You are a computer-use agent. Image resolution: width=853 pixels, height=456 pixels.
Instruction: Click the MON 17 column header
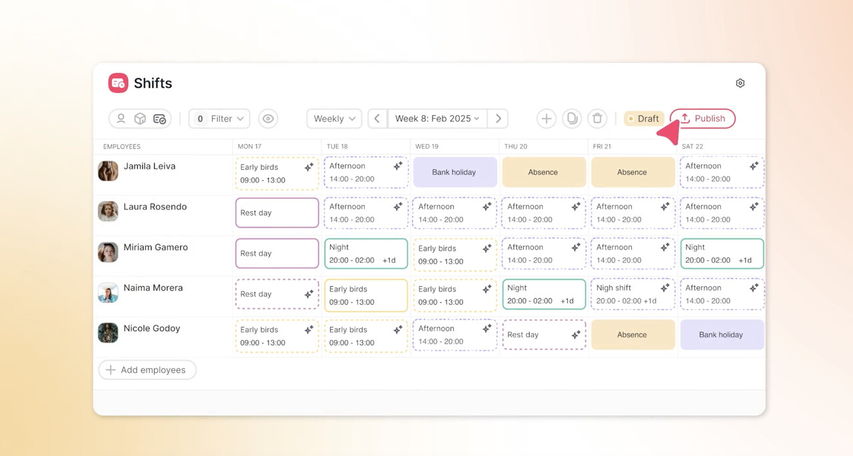tap(249, 146)
